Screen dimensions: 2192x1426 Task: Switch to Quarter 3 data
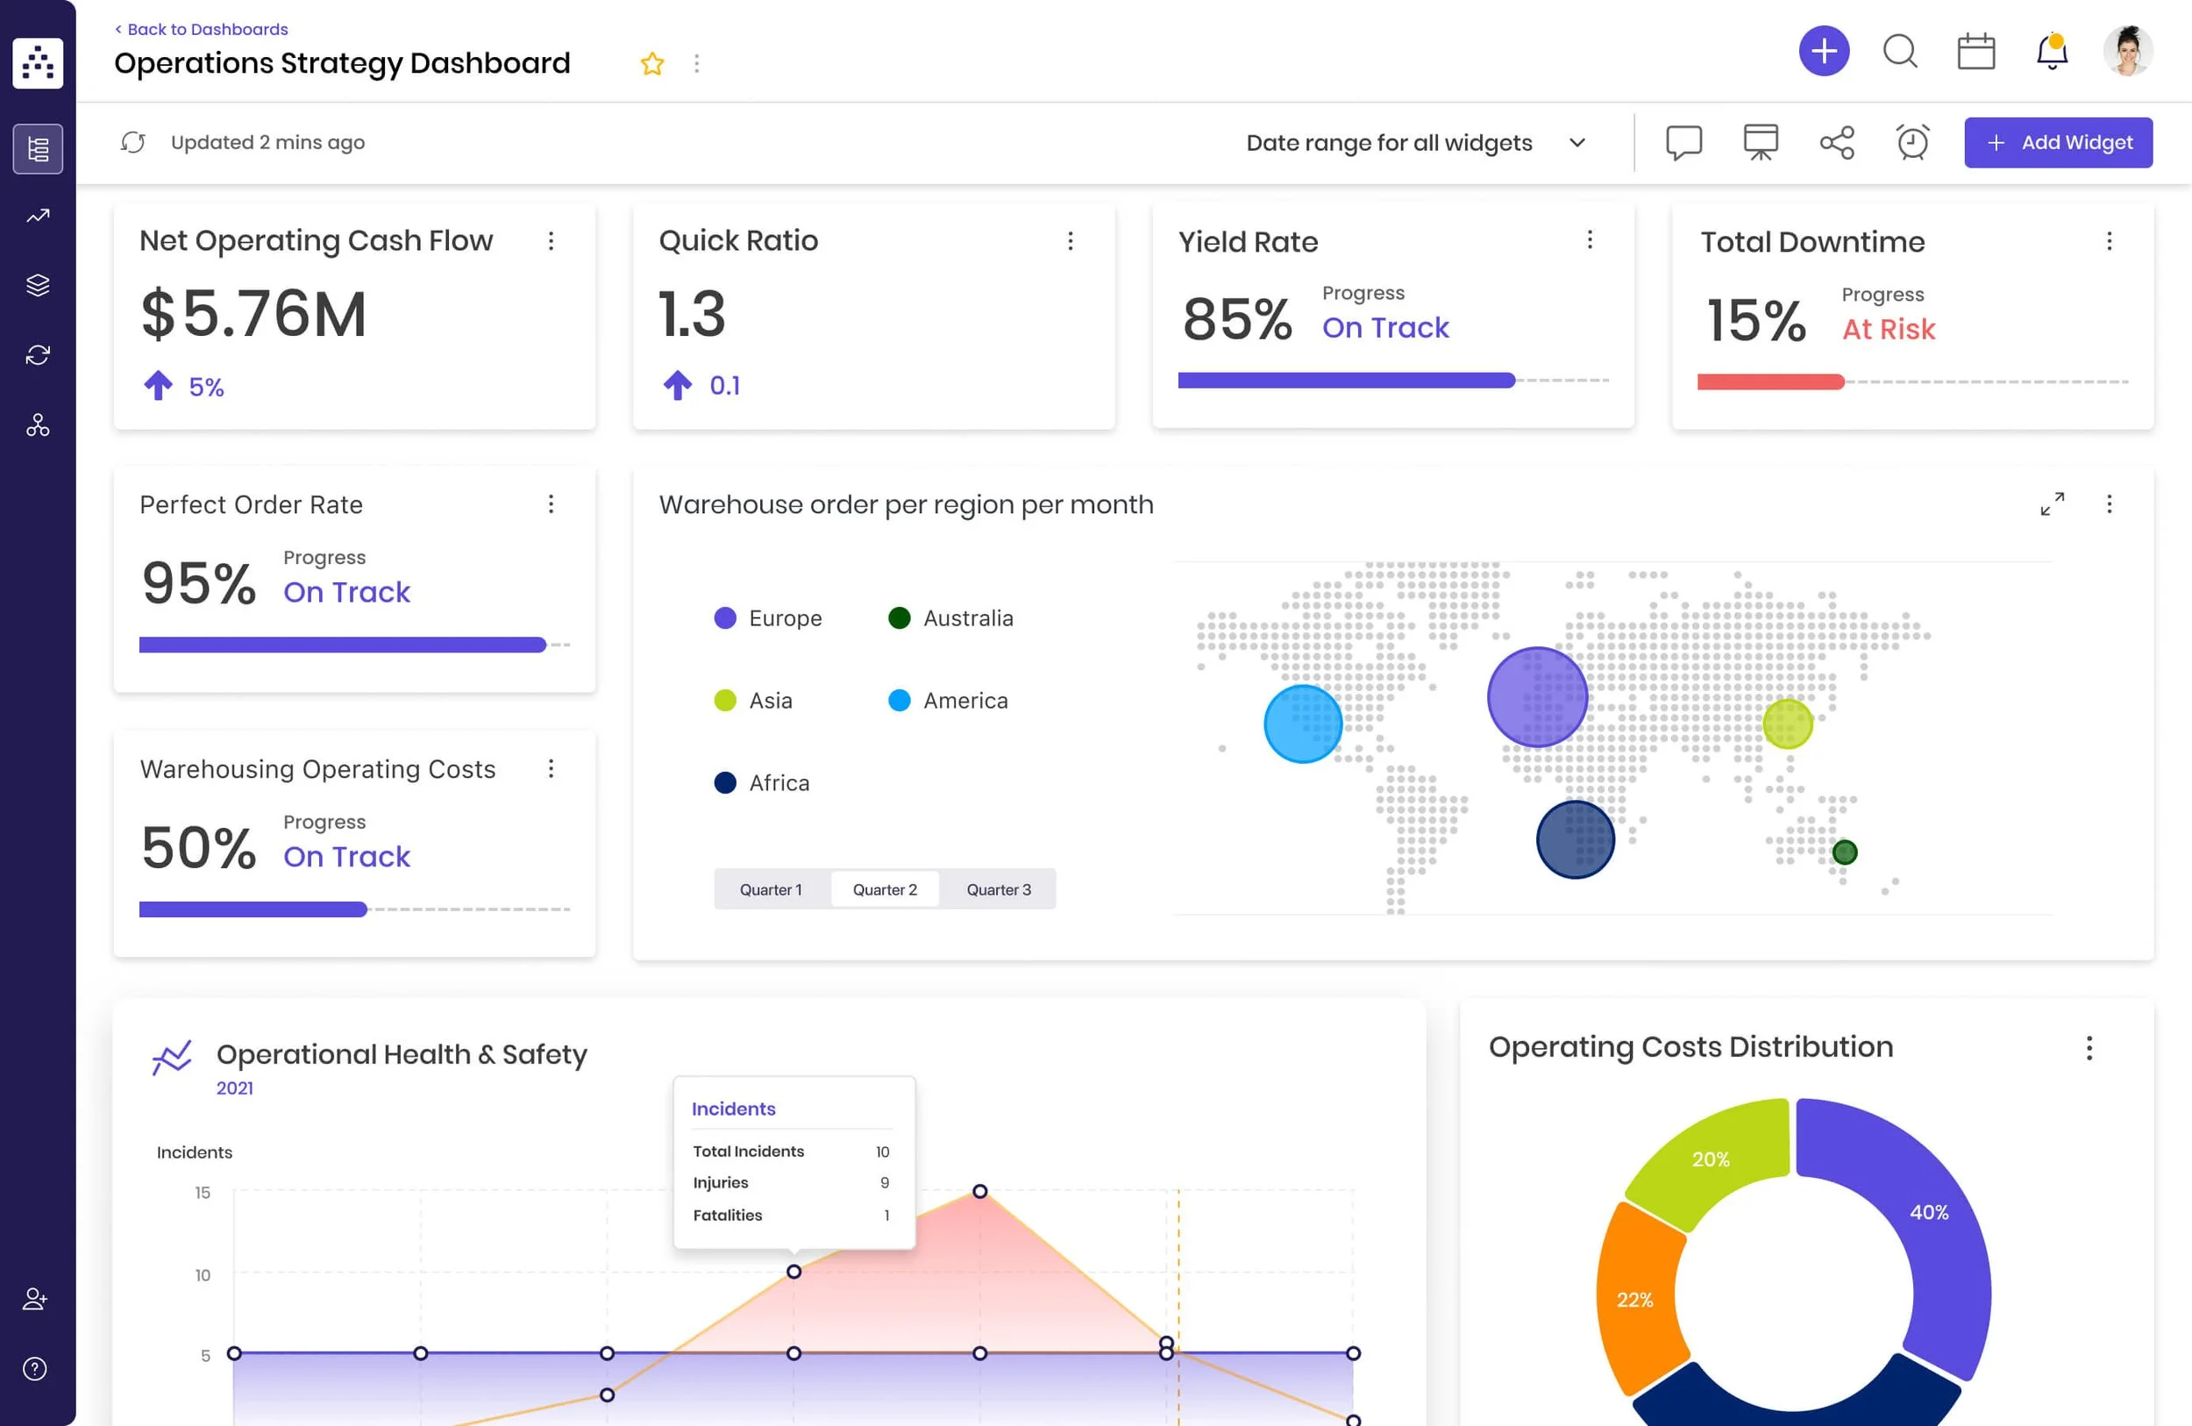(999, 889)
